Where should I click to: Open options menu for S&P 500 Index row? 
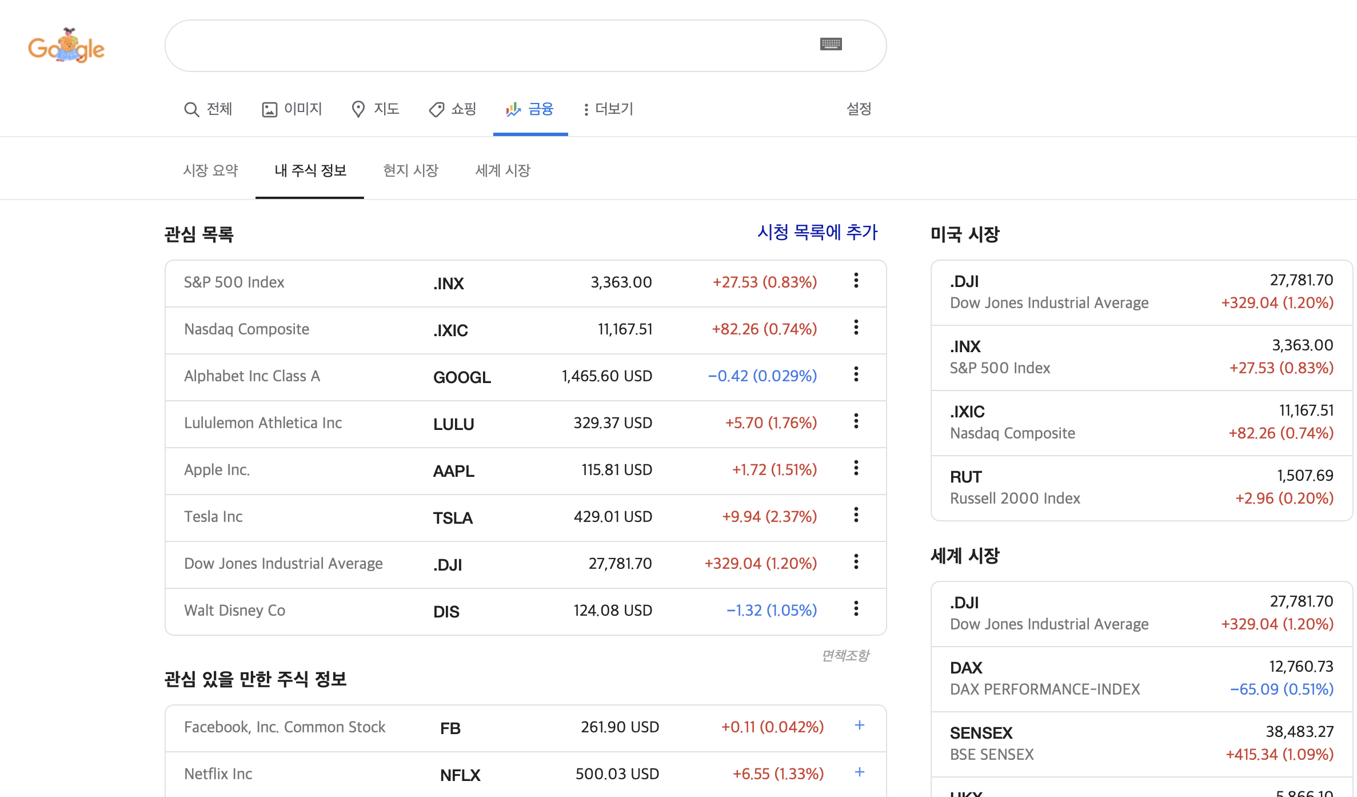click(x=856, y=280)
